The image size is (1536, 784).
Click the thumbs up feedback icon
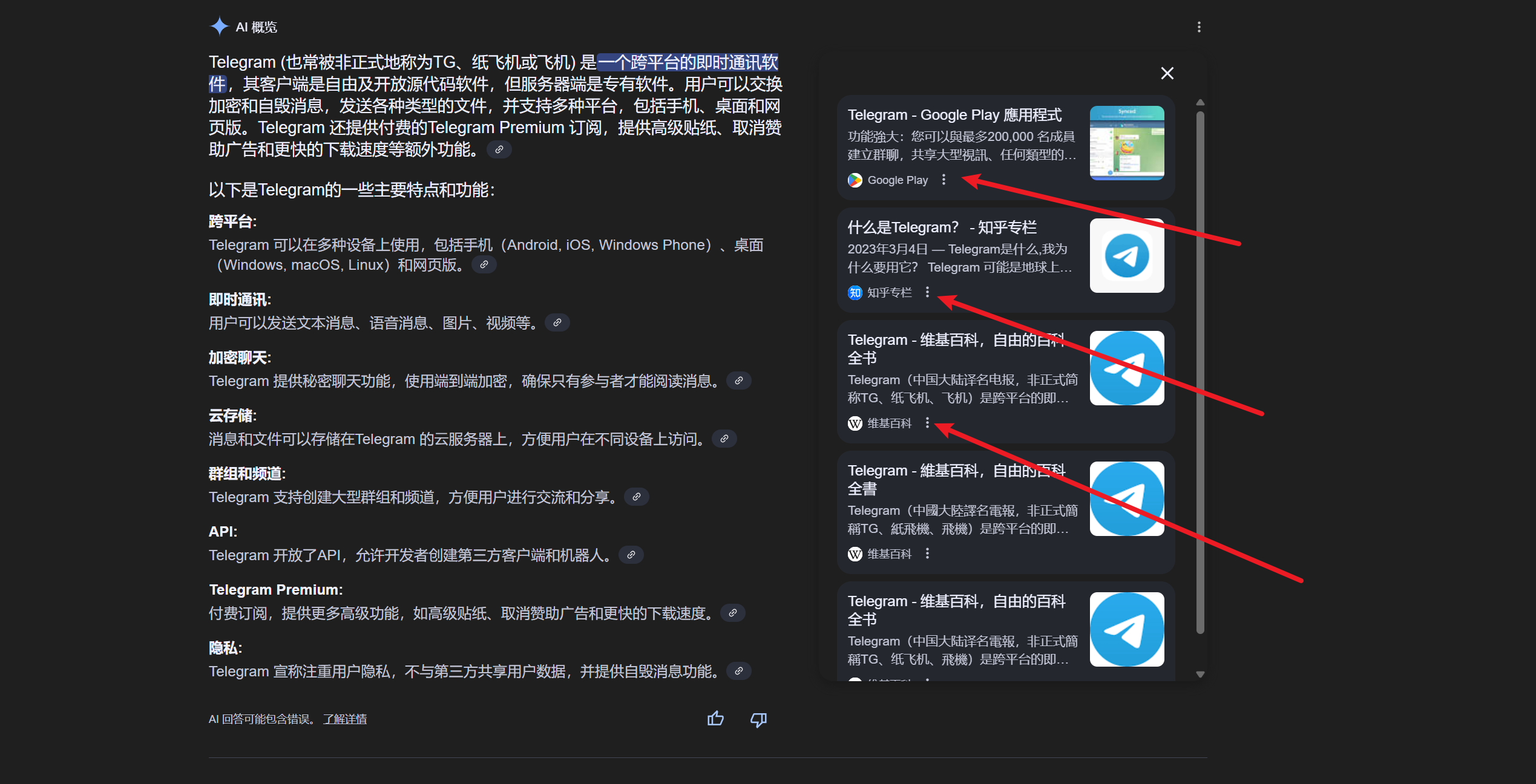715,719
